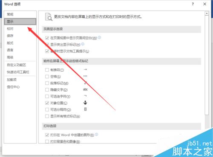This screenshot has height=157, width=213.
Task: Enable the 制表符(T) checkbox
Action: (47, 70)
